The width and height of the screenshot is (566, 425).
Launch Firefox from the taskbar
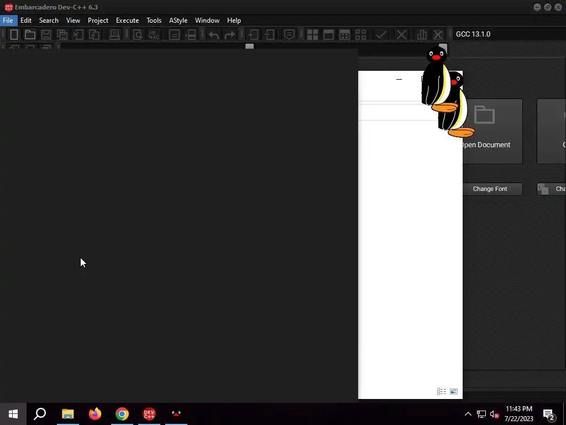point(95,414)
